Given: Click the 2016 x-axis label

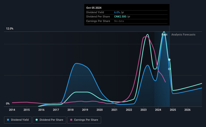Looking at the screenshot, I should point(41,110).
